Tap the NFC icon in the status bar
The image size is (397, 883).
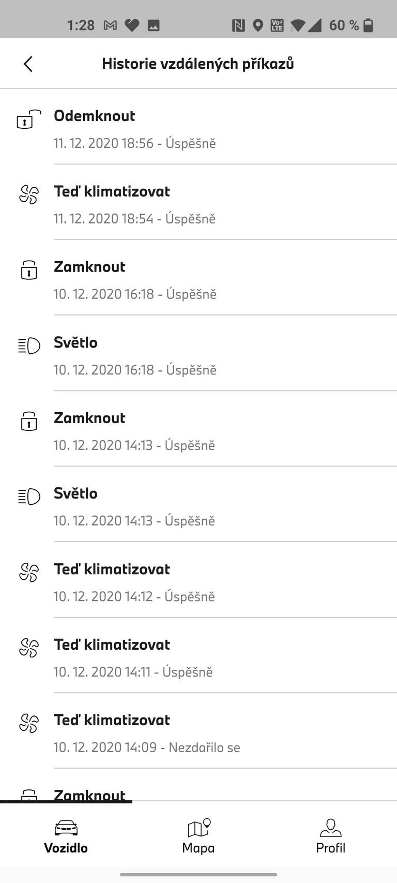pyautogui.click(x=238, y=25)
